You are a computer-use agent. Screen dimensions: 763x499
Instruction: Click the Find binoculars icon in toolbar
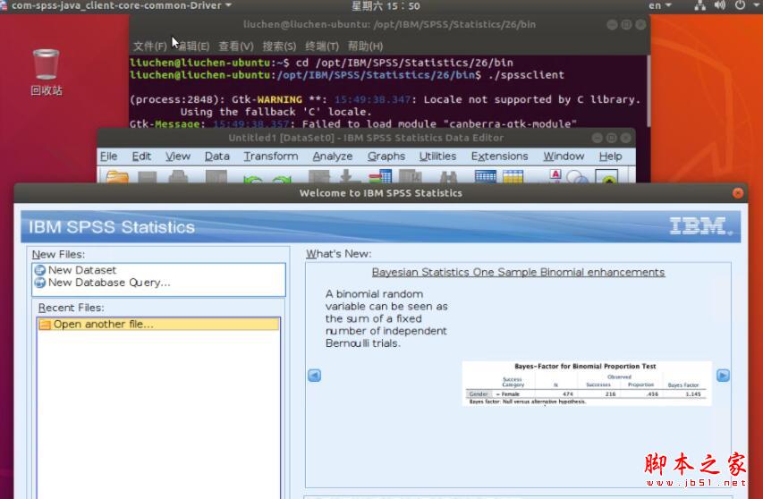pos(448,177)
